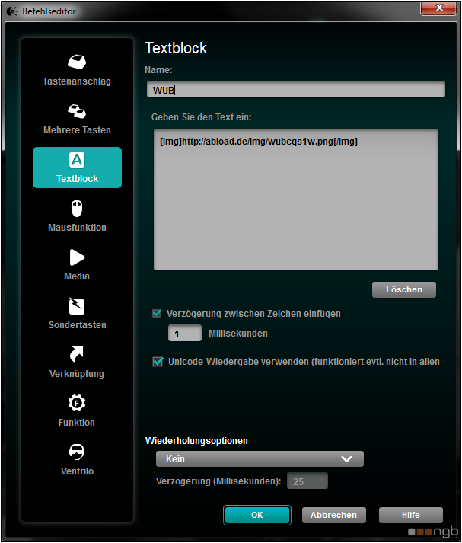Select the Media play icon
The height and width of the screenshot is (543, 462).
[77, 257]
